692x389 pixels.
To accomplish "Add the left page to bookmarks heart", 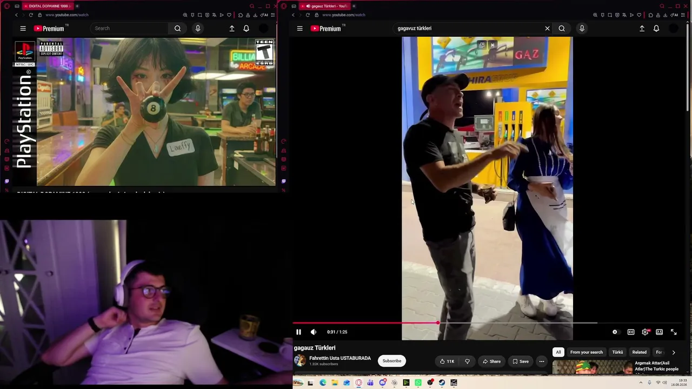I will coord(229,15).
